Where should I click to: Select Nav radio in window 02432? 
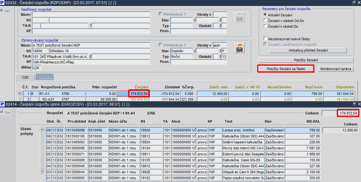pos(2,11)
